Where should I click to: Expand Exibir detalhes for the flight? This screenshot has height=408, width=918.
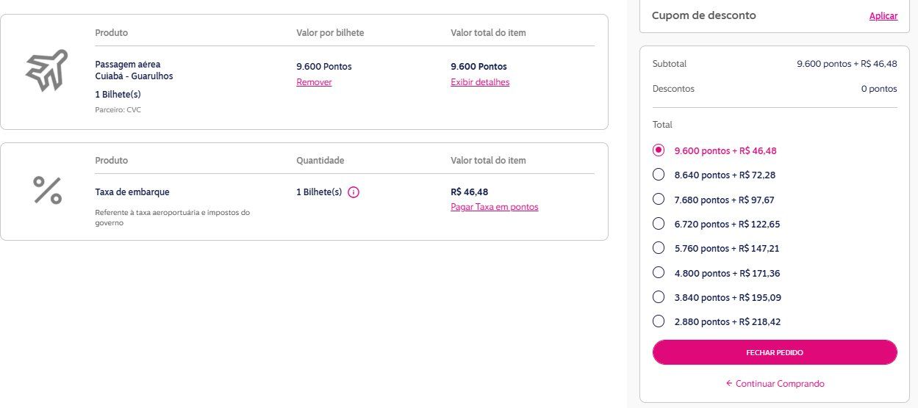(x=480, y=82)
